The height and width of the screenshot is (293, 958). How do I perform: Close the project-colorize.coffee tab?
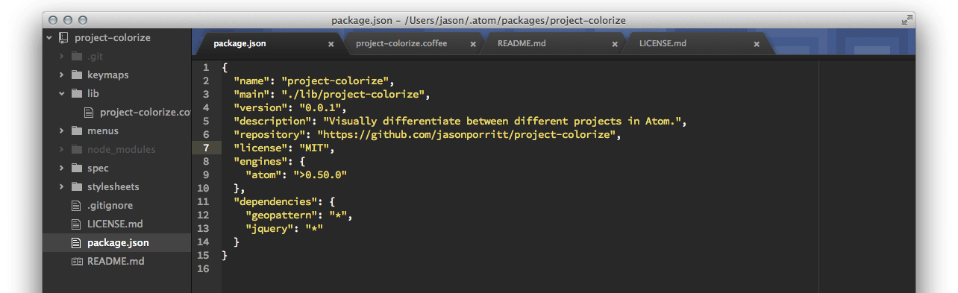pos(473,44)
